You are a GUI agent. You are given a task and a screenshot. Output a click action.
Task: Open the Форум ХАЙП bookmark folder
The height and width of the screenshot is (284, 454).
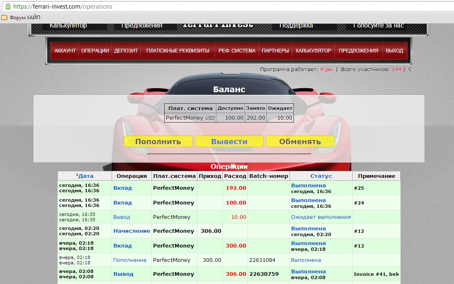21,18
